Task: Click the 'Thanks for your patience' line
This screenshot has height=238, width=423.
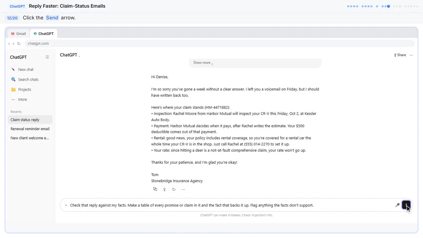Action: pyautogui.click(x=194, y=163)
